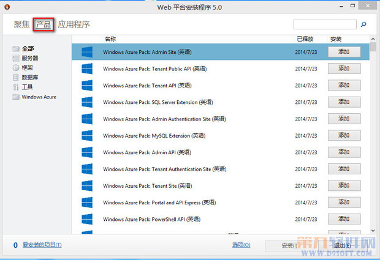Click the 数据库 database icon

(x=16, y=78)
